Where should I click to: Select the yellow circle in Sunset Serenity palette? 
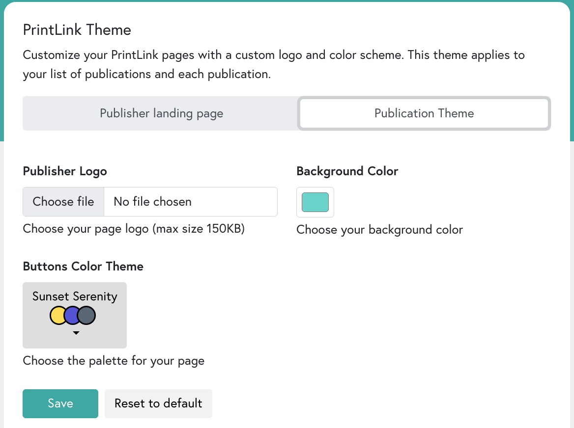click(58, 315)
